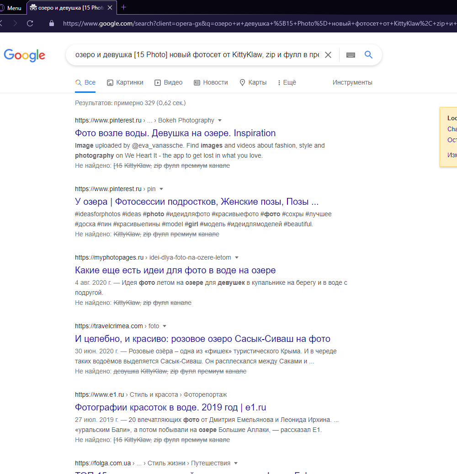
Task: Expand options arrow for pinterest.ru pin result
Action: coord(161,189)
